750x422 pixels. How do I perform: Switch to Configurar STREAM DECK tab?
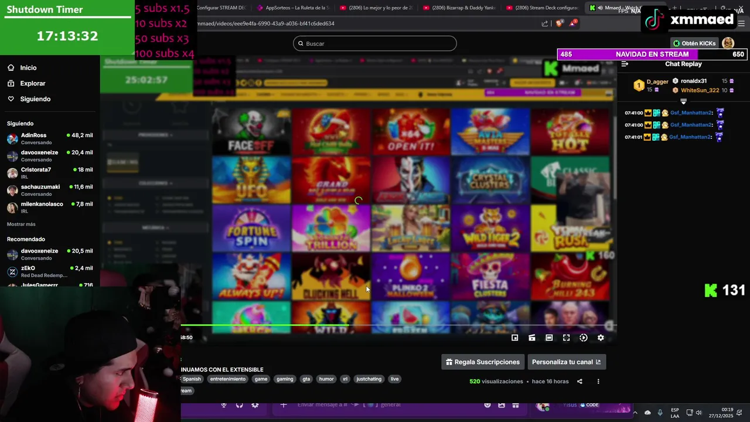(223, 8)
